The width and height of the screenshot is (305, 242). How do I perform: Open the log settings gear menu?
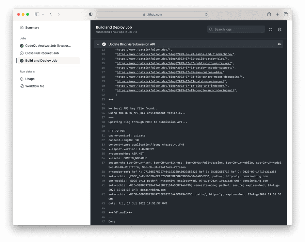point(280,30)
